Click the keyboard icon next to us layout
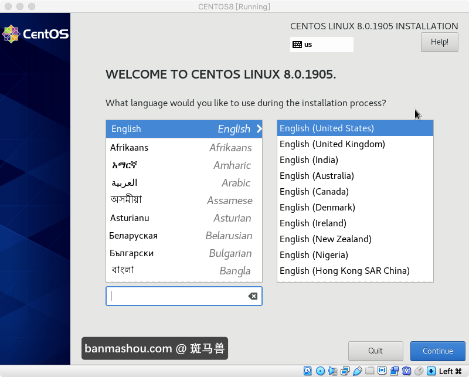This screenshot has height=377, width=469. [297, 45]
